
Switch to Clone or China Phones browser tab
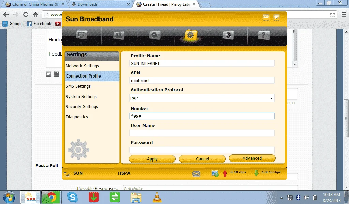(x=35, y=4)
